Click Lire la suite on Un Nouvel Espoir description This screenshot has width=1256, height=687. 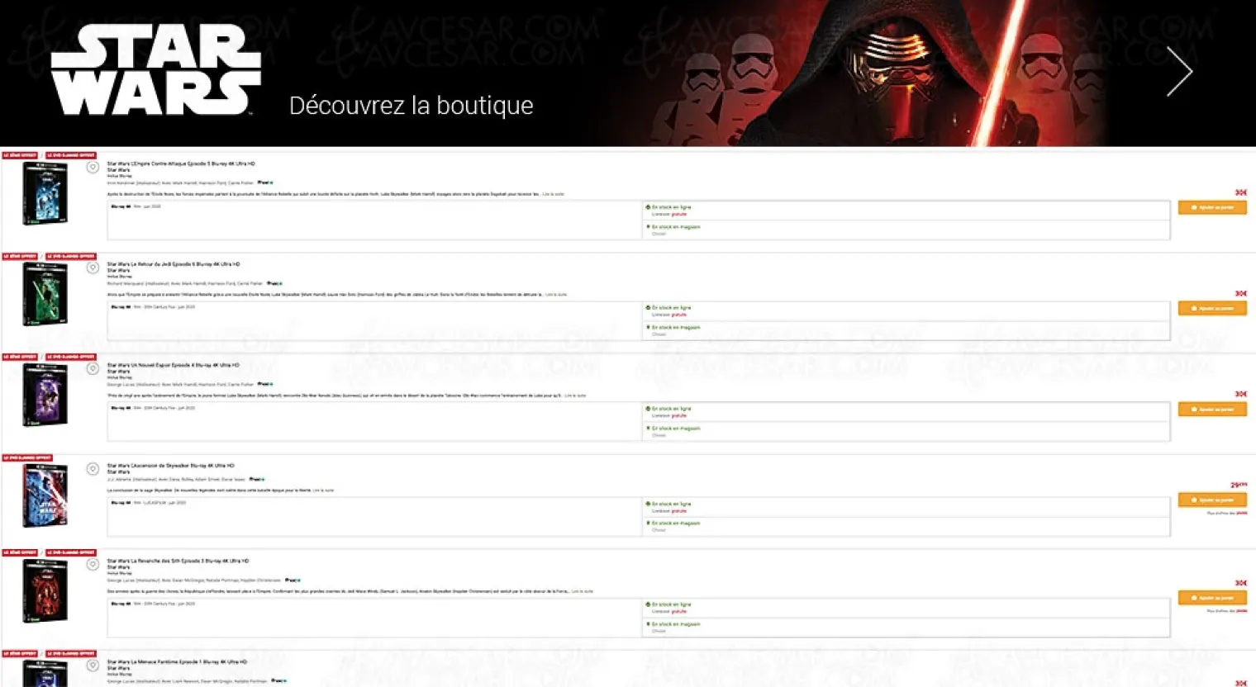pos(575,396)
